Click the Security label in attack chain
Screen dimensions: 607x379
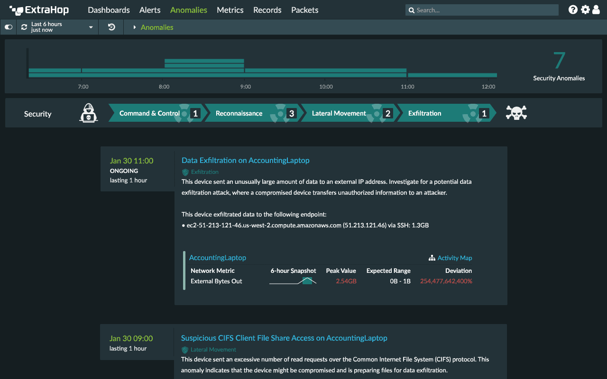click(x=37, y=114)
